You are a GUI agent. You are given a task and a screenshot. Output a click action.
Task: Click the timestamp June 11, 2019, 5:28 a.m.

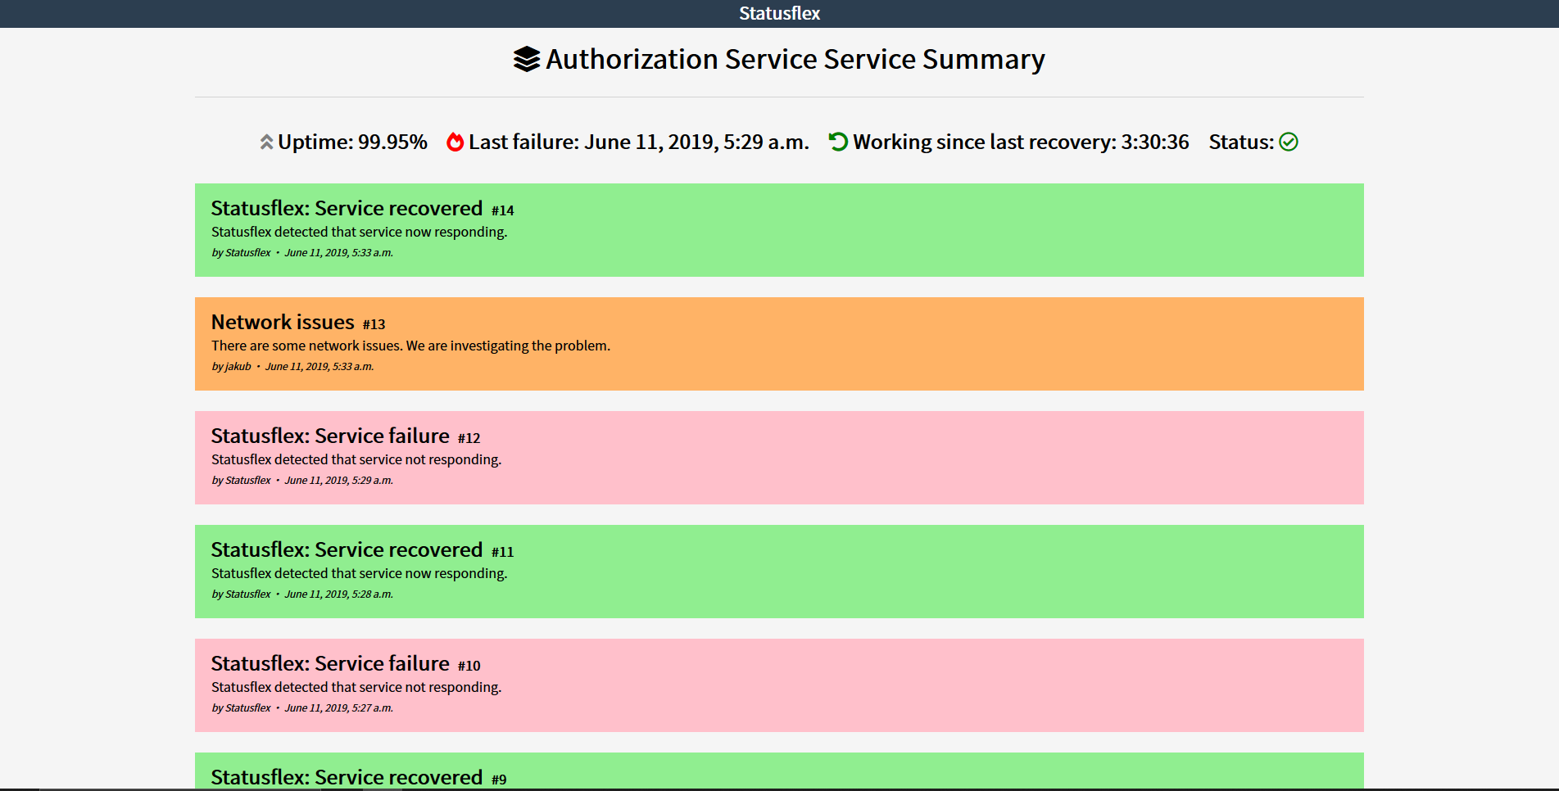338,594
